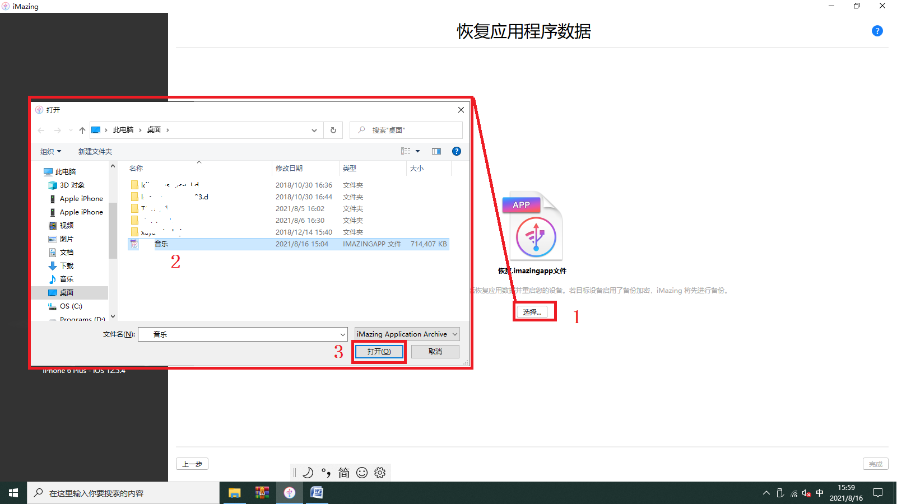Viewport: 897px width, 504px height.
Task: Open notification center icon
Action: tap(878, 493)
